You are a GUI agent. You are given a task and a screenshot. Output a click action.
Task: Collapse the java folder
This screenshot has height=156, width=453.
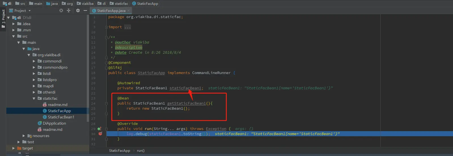pyautogui.click(x=24, y=49)
